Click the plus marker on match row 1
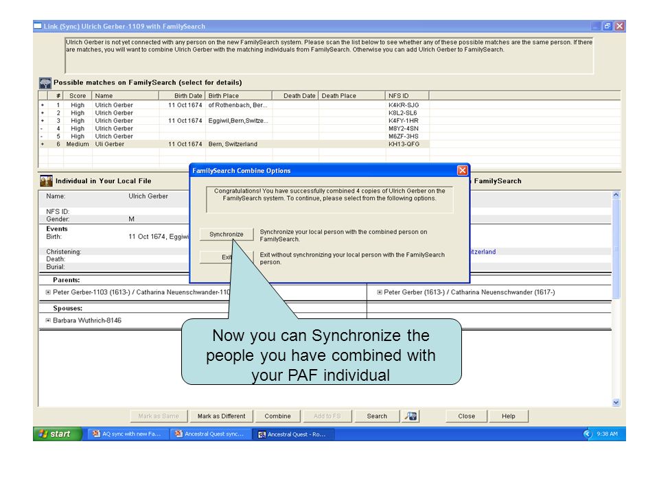659x494 pixels. pos(43,105)
